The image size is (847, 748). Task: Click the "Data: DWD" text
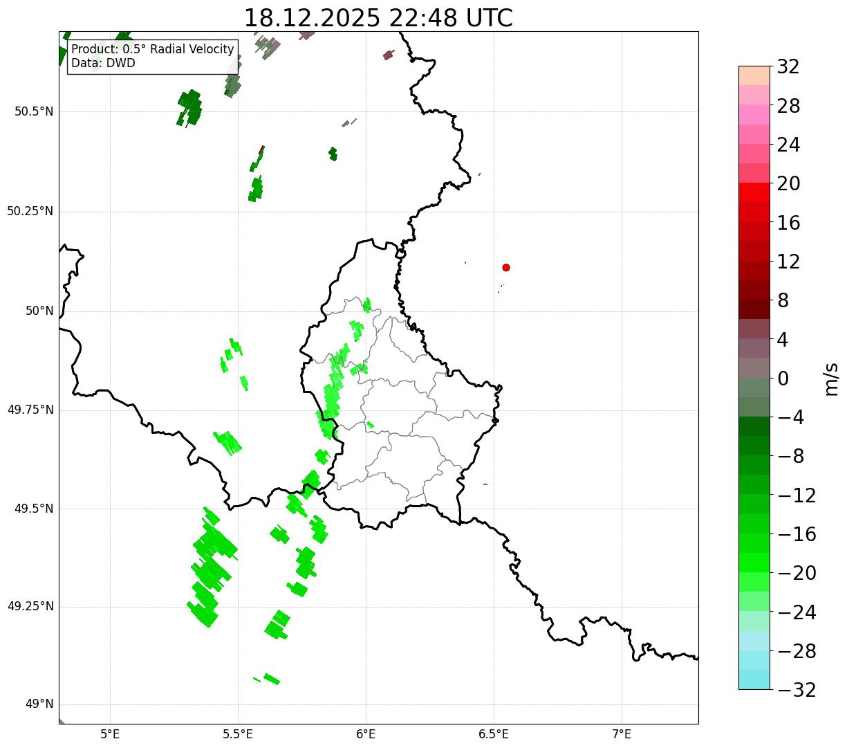pos(103,63)
